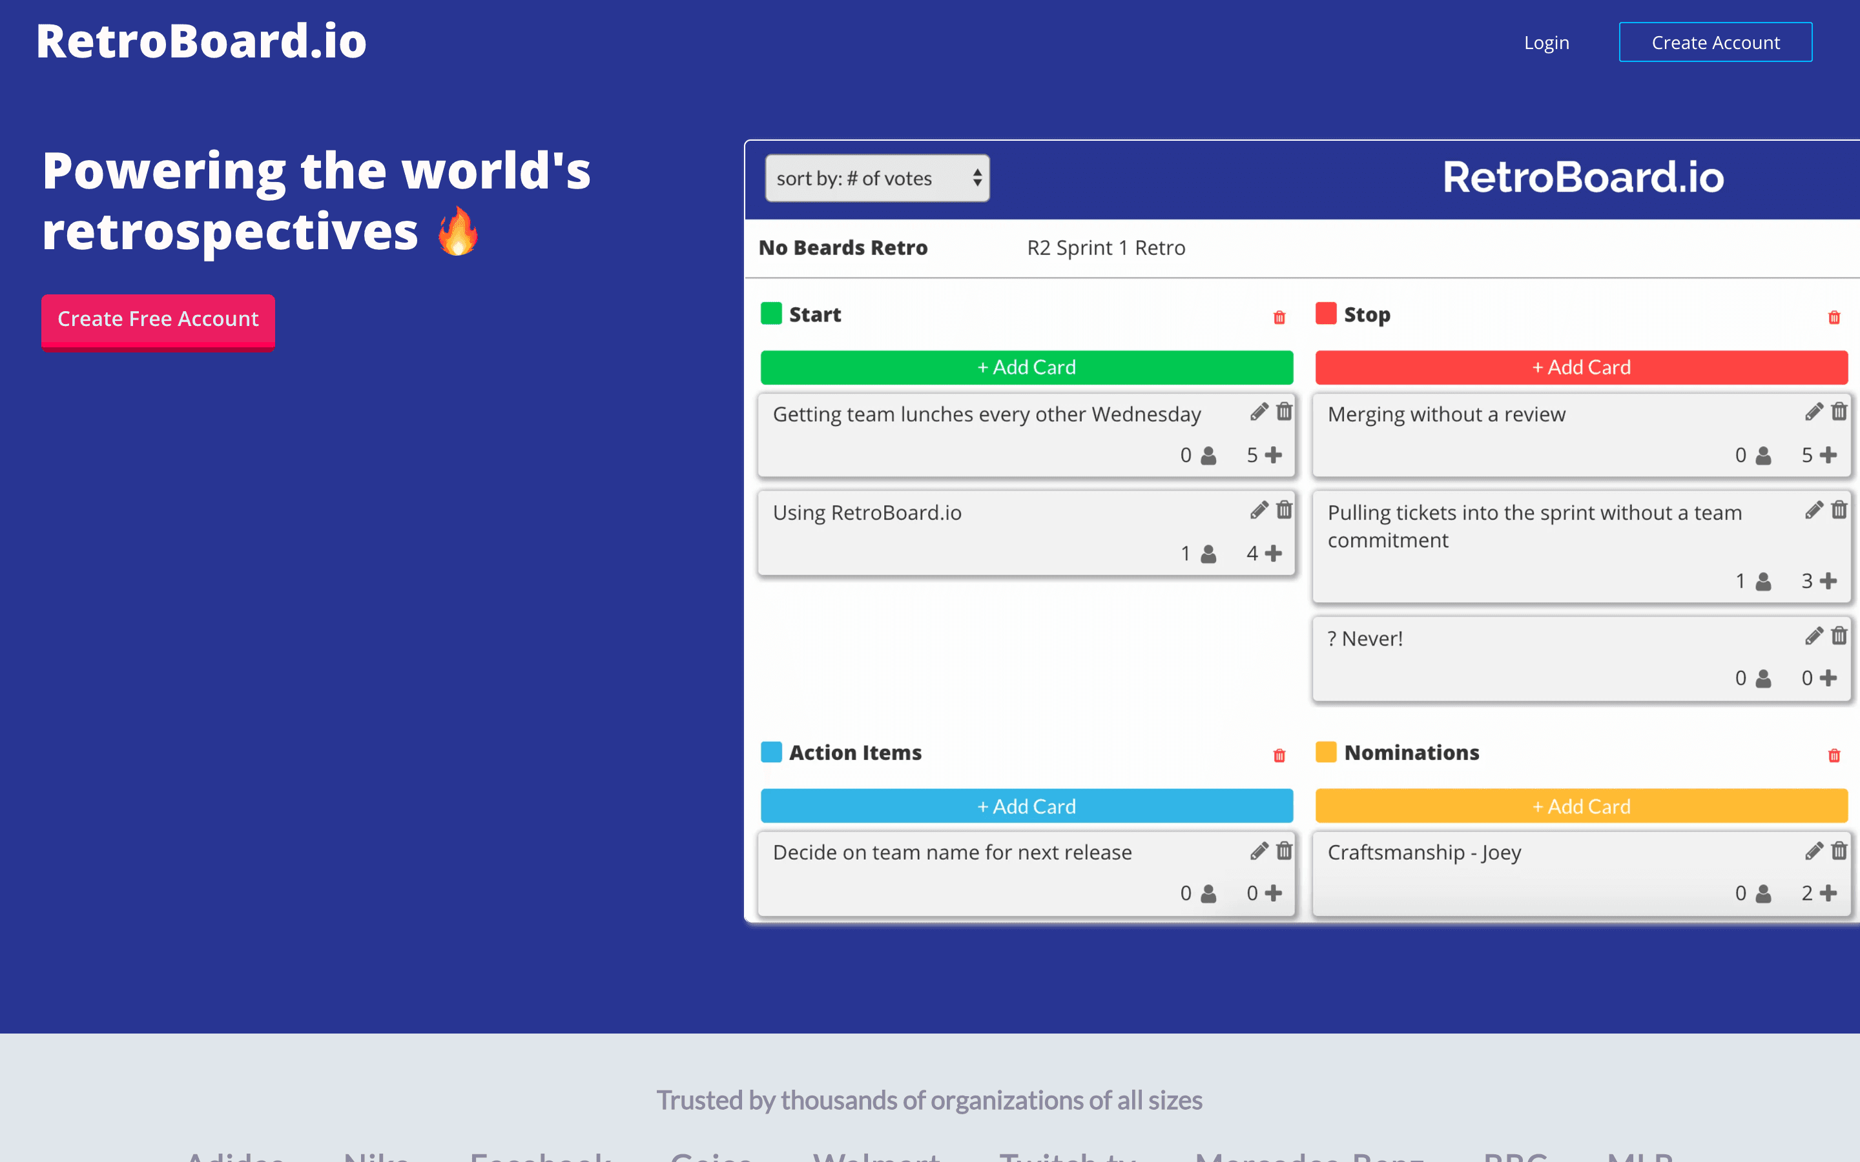This screenshot has height=1162, width=1860.
Task: Click 'Pulling tickets into the sprint' card text
Action: coord(1534,526)
